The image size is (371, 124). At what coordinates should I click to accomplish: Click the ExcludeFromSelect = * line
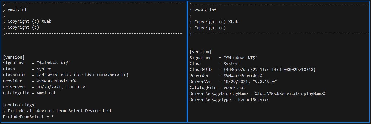pos(28,117)
